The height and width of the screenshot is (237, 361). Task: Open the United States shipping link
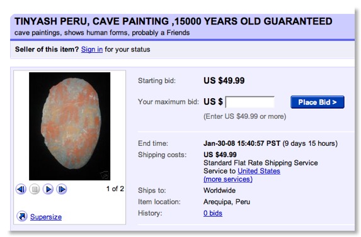(259, 171)
